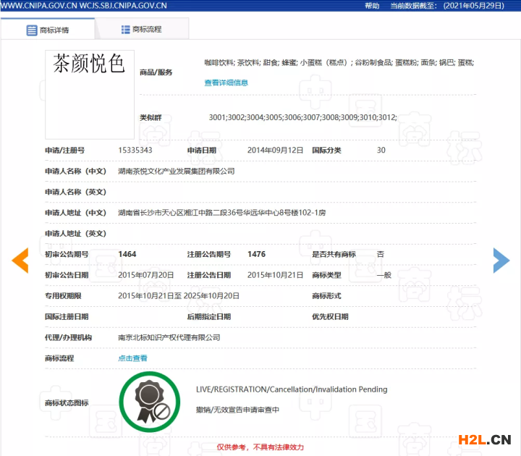Click the LIVE/REGISTRATION status text
The width and height of the screenshot is (521, 456).
[x=291, y=389]
